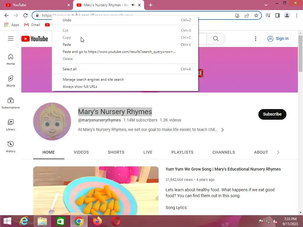Click the Sign in button
This screenshot has height=227, width=303.
(x=278, y=39)
